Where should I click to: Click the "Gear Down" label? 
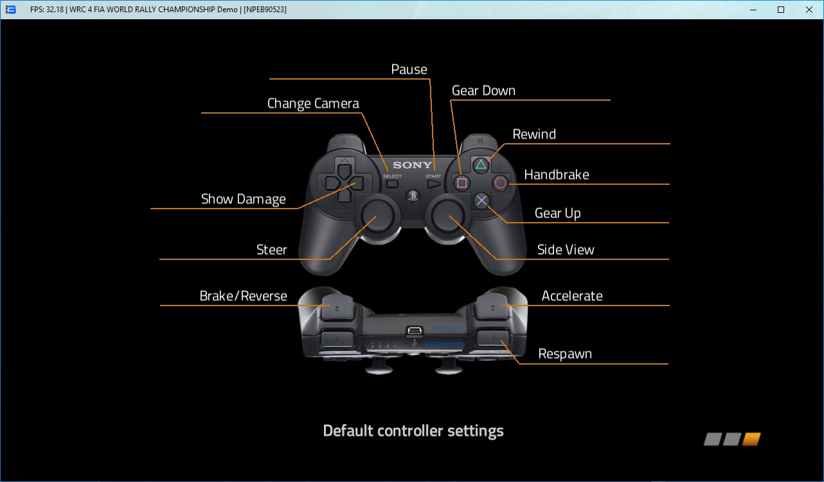[483, 90]
